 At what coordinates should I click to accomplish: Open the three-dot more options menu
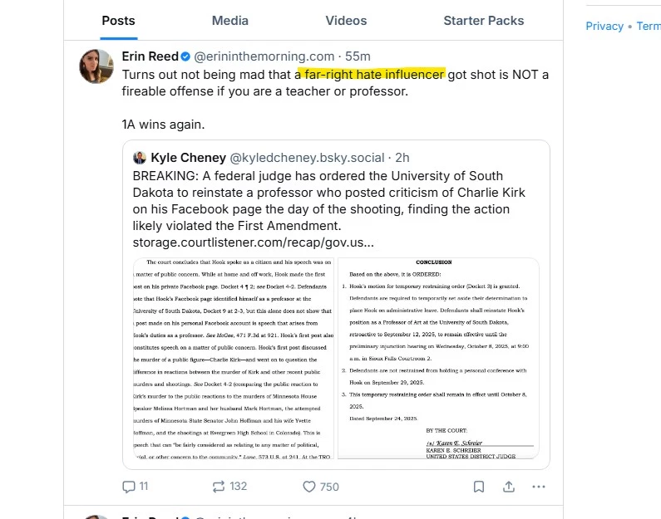(x=539, y=487)
